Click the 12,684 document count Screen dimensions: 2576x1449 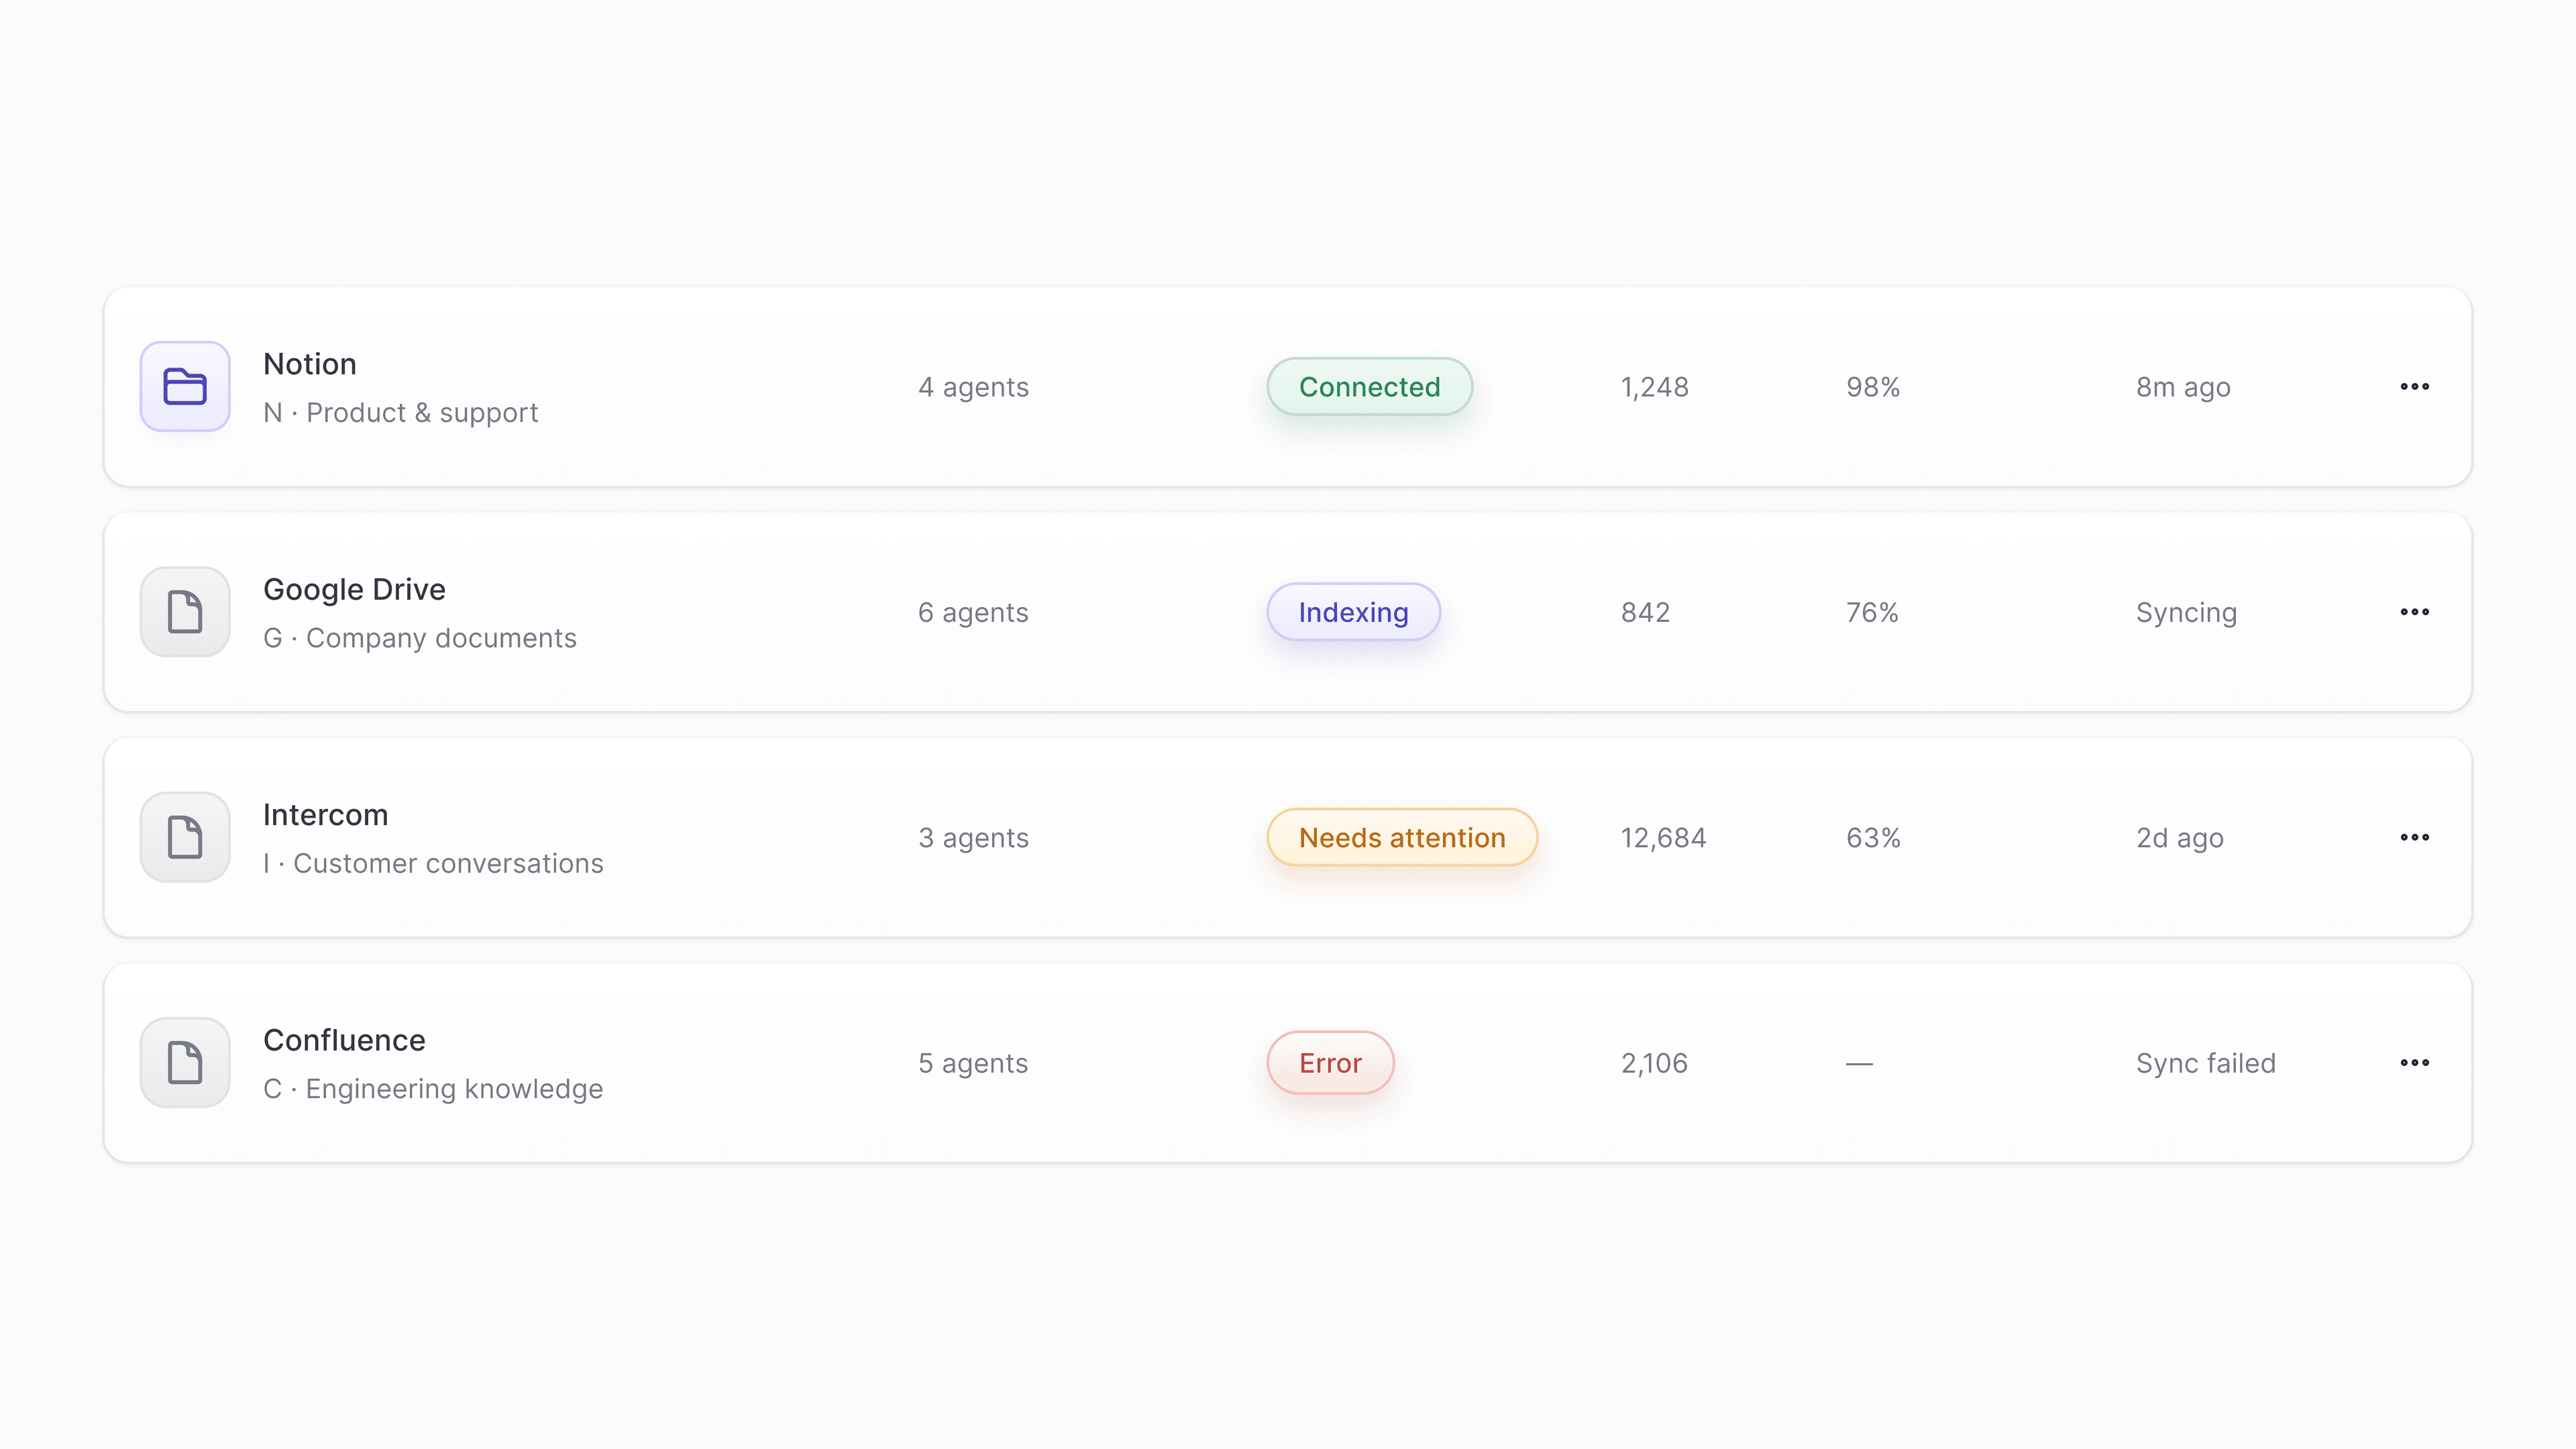(x=1663, y=838)
